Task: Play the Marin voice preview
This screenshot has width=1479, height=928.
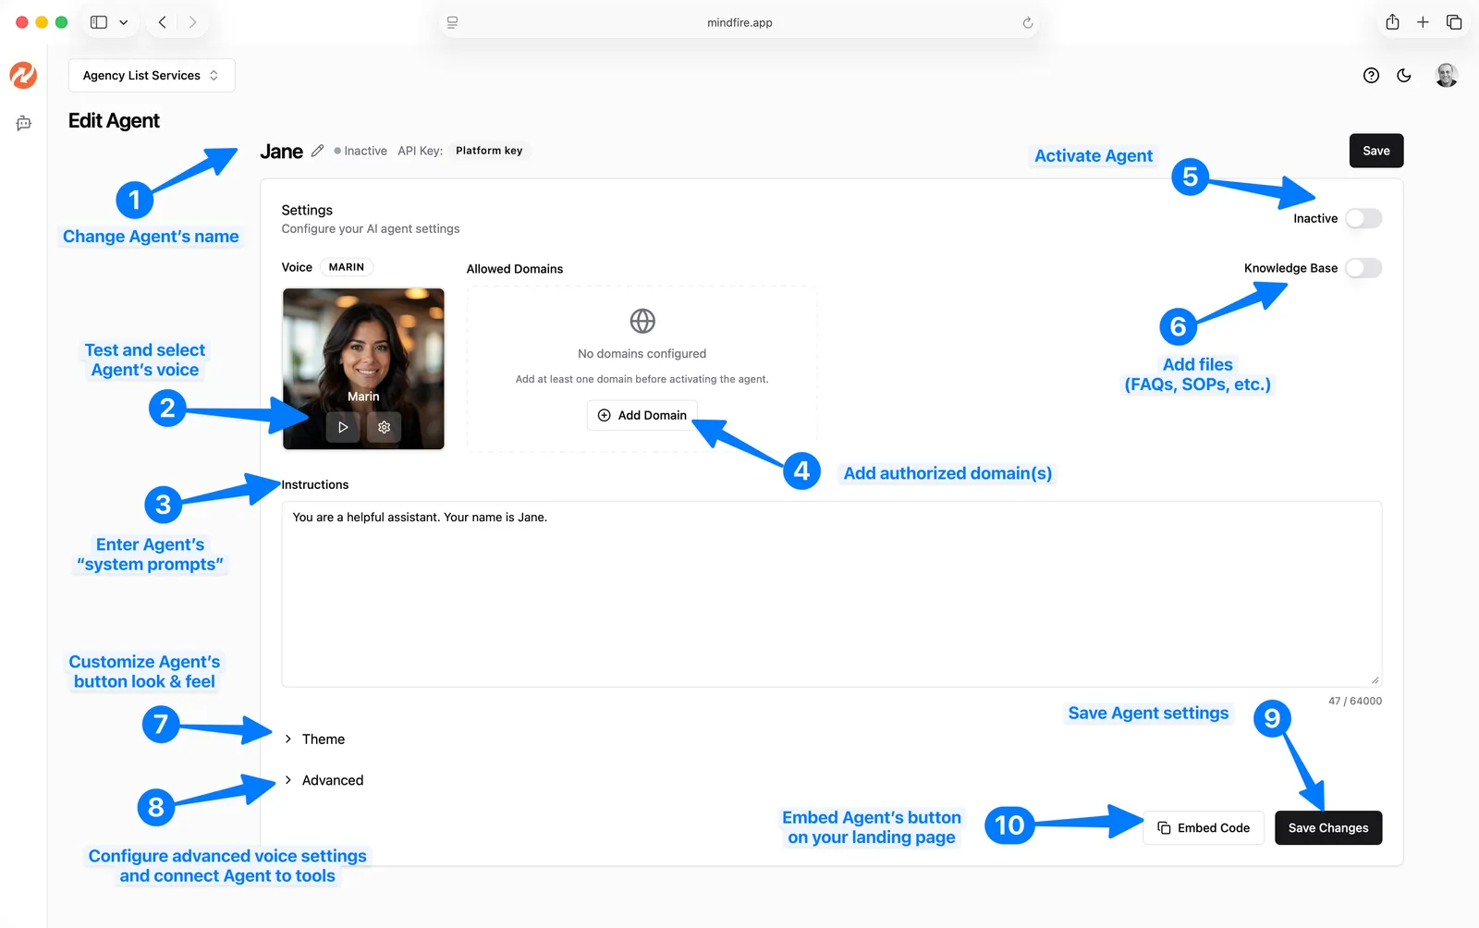Action: click(x=343, y=427)
